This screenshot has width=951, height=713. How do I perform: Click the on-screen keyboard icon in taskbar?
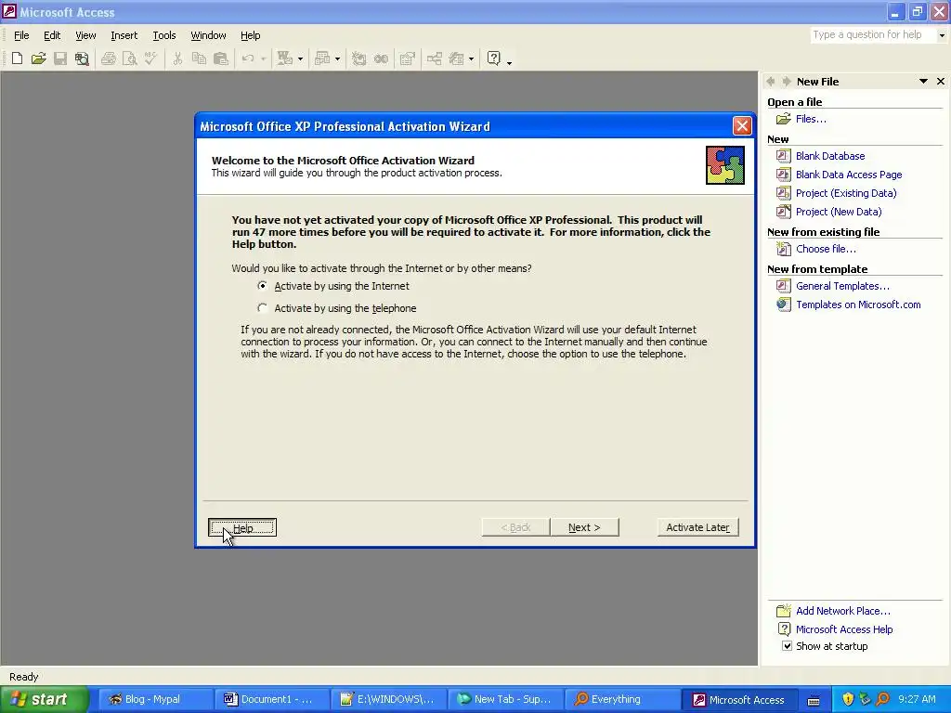[x=814, y=700]
